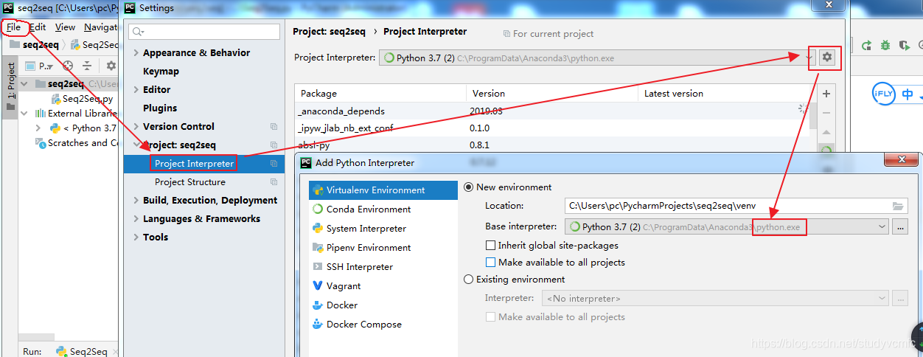Image resolution: width=923 pixels, height=357 pixels.
Task: Select the New environment radio button
Action: 468,187
